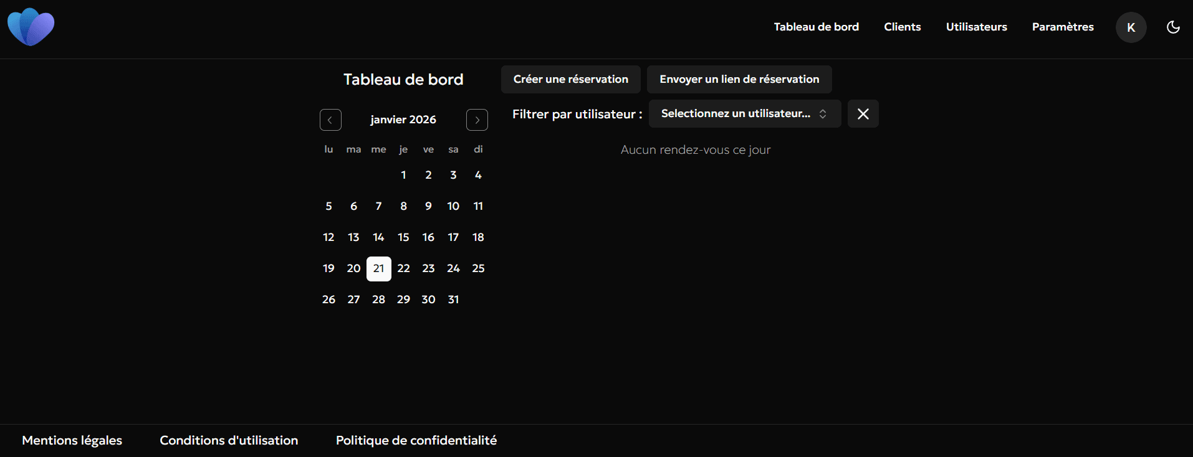This screenshot has height=457, width=1193.
Task: Choose day 15 in calendar grid
Action: pyautogui.click(x=403, y=237)
